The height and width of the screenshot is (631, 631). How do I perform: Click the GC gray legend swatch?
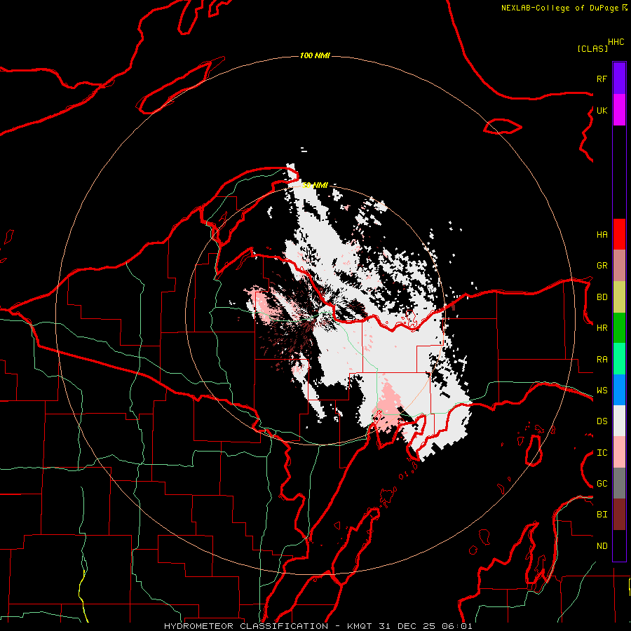click(x=619, y=483)
